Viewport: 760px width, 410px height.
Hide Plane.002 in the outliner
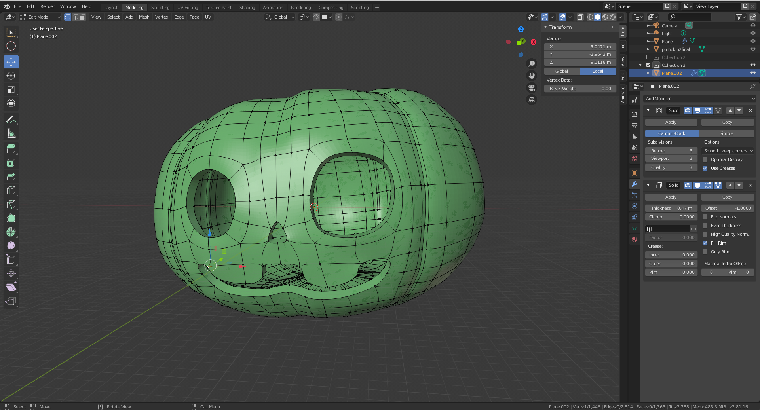(753, 73)
